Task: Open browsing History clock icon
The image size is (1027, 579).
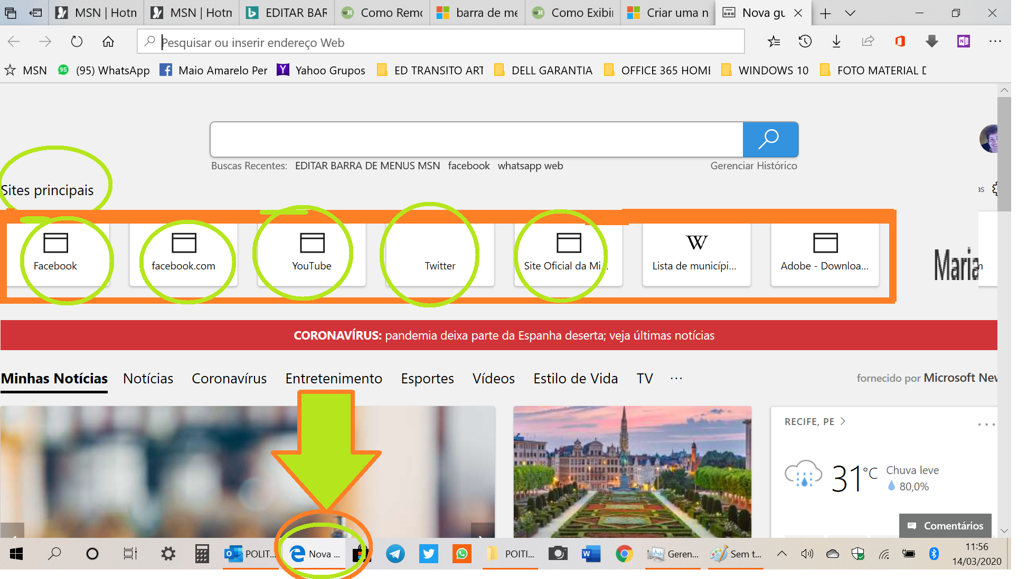Action: point(805,42)
